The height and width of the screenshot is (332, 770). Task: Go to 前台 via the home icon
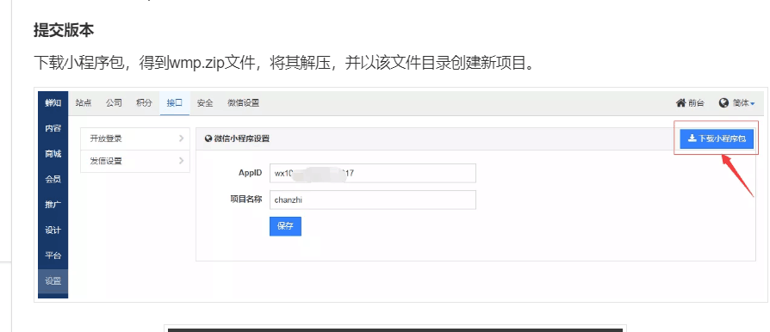click(x=690, y=103)
